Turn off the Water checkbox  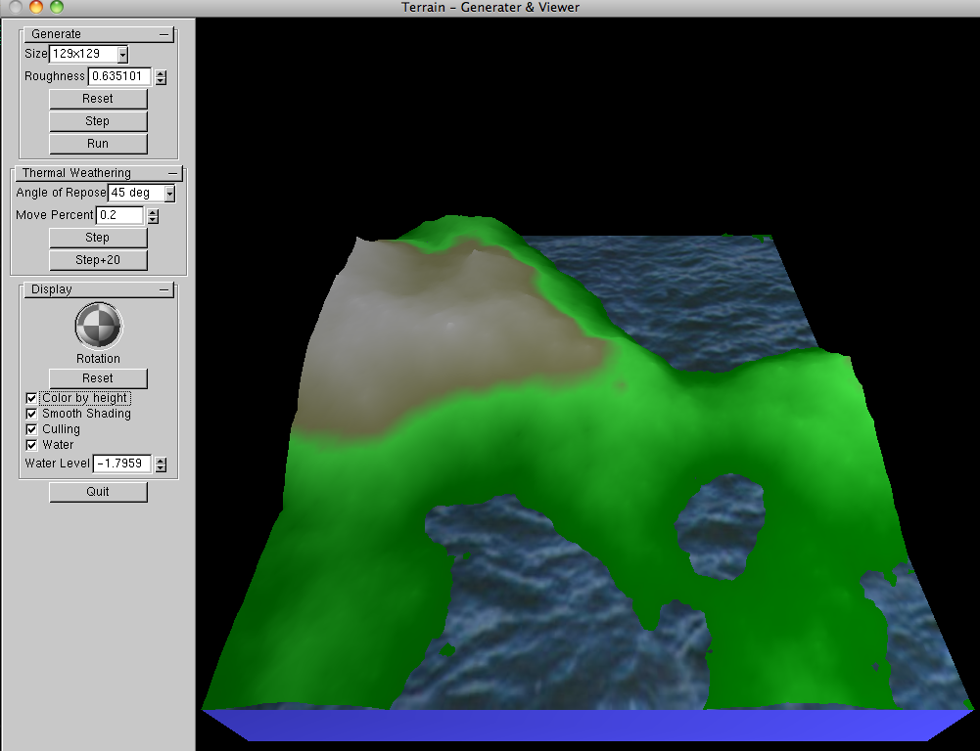[31, 446]
